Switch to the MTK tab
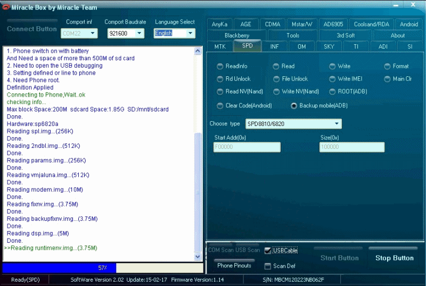Image resolution: width=426 pixels, height=286 pixels. [x=220, y=46]
